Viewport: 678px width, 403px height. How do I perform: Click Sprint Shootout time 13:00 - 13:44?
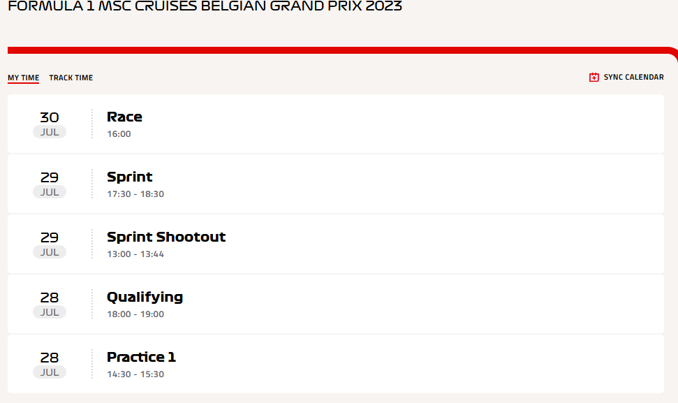pos(135,254)
